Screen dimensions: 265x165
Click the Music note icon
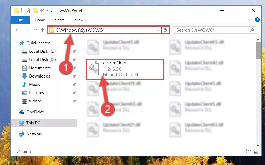24,84
